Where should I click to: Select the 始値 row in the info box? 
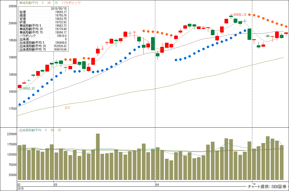point(43,12)
